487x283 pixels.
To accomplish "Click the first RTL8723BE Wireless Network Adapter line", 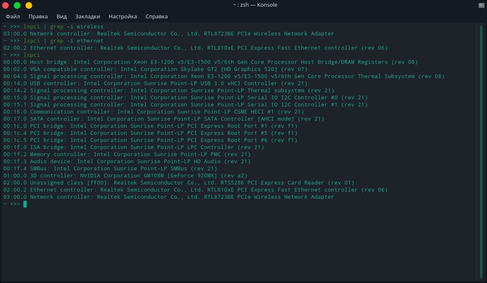I will [x=168, y=34].
